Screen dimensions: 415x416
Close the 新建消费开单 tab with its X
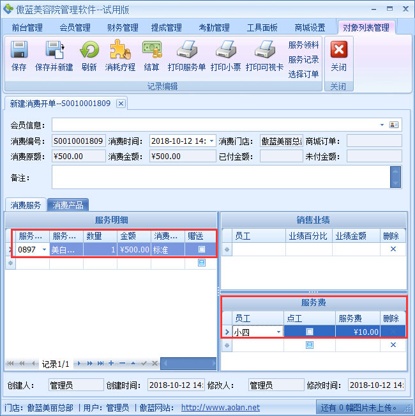tap(121, 104)
